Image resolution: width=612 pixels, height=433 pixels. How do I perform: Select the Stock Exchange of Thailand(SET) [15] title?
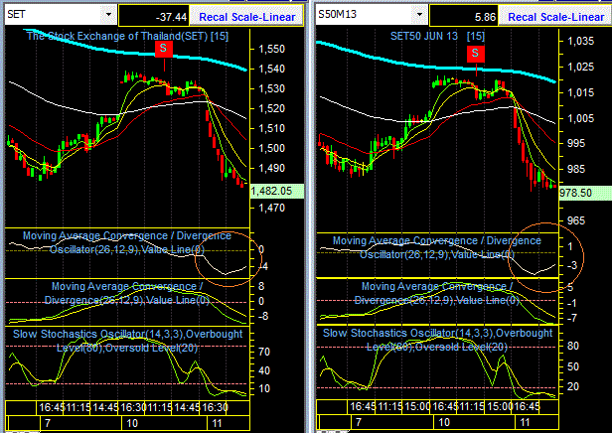(127, 37)
